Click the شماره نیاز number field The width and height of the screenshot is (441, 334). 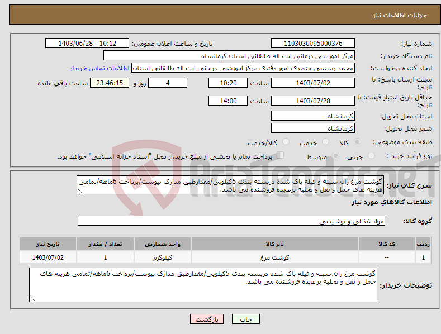(x=313, y=44)
